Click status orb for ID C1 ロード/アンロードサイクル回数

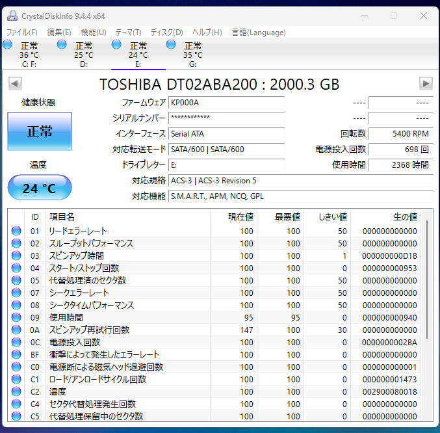pos(16,379)
